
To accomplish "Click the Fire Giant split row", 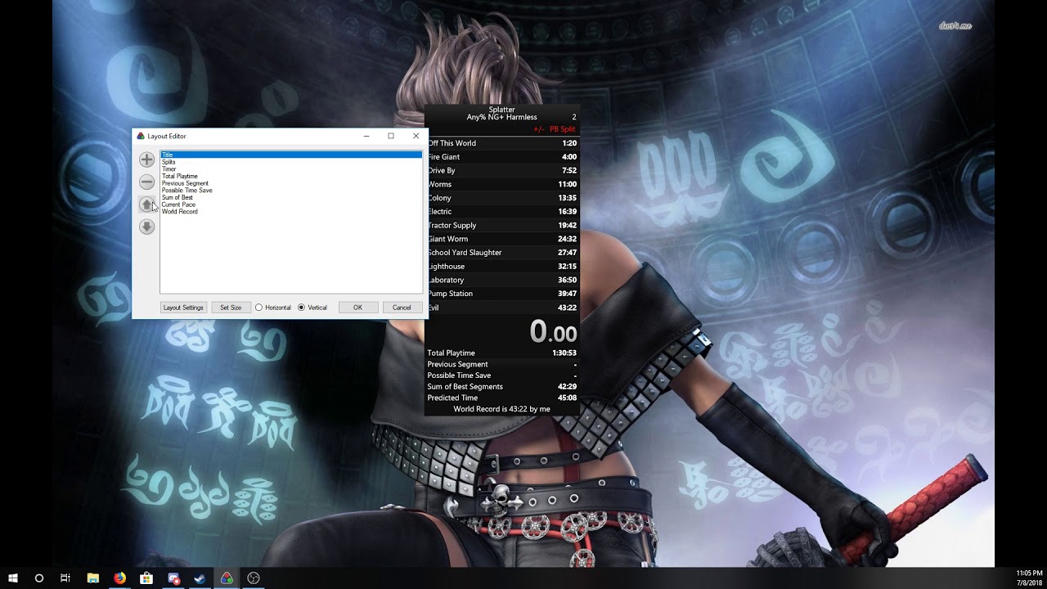I will click(x=502, y=157).
